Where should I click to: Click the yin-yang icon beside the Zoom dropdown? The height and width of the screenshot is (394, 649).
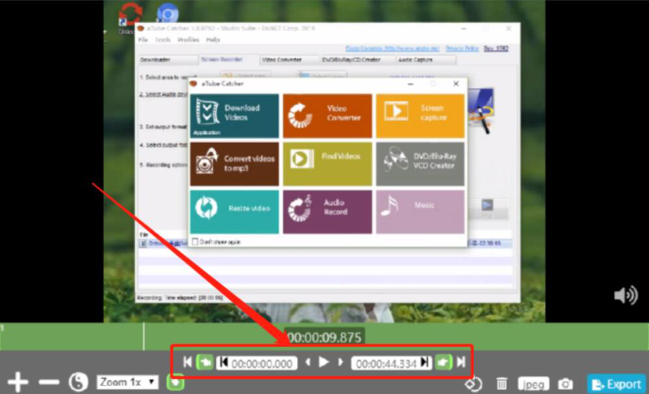(78, 382)
